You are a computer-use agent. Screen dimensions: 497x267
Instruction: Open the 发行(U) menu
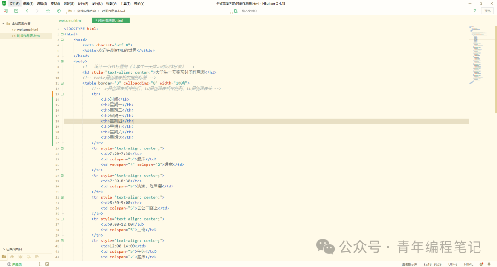pos(97,4)
